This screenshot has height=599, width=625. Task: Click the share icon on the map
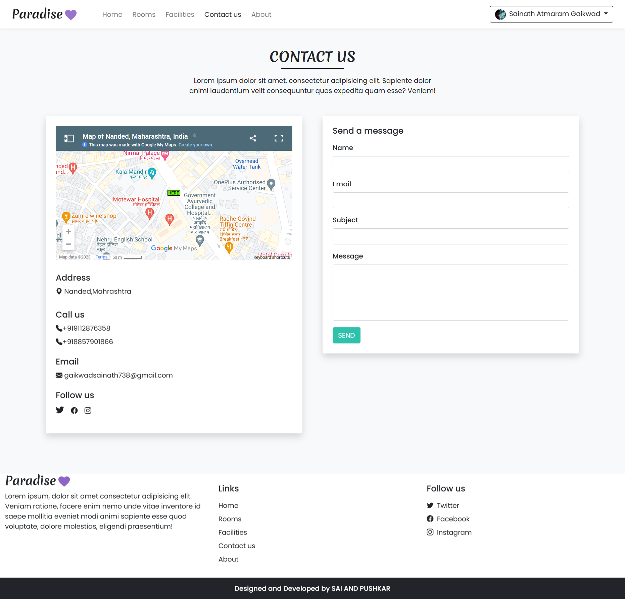point(253,138)
